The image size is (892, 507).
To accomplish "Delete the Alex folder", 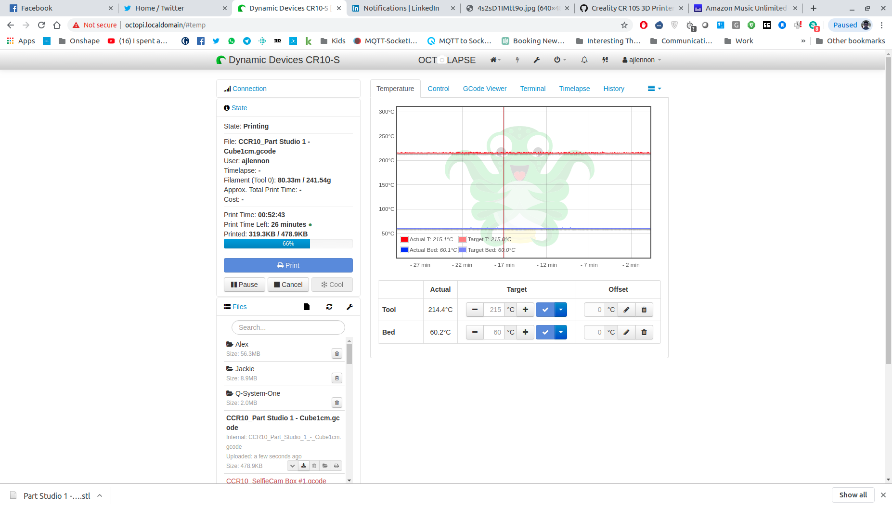I will pyautogui.click(x=337, y=353).
